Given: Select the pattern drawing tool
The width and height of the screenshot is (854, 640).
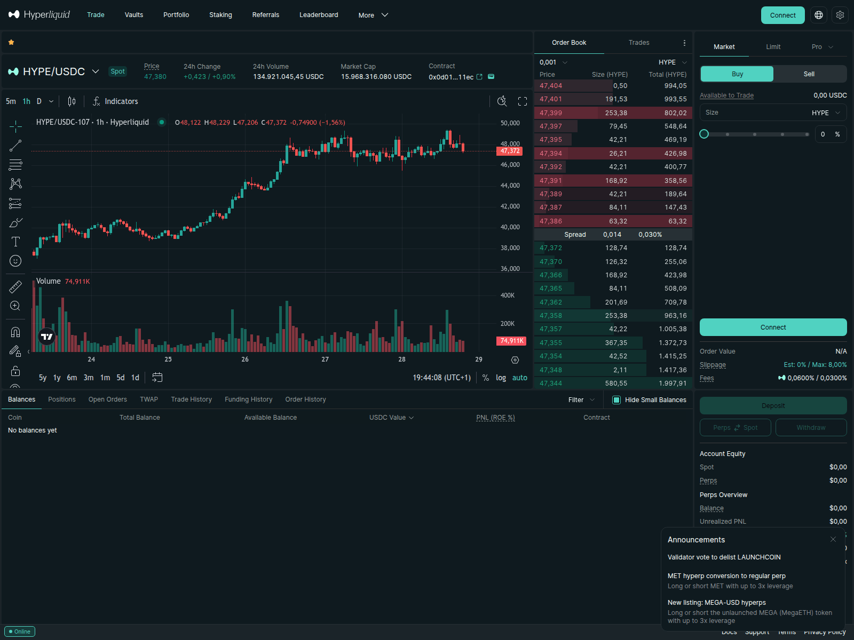Looking at the screenshot, I should click(15, 184).
